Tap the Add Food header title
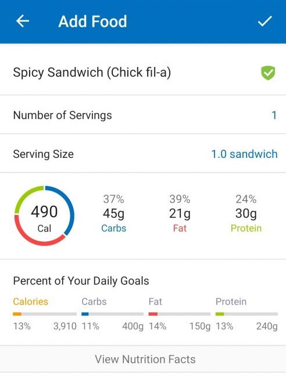This screenshot has height=377, width=286. (x=92, y=22)
